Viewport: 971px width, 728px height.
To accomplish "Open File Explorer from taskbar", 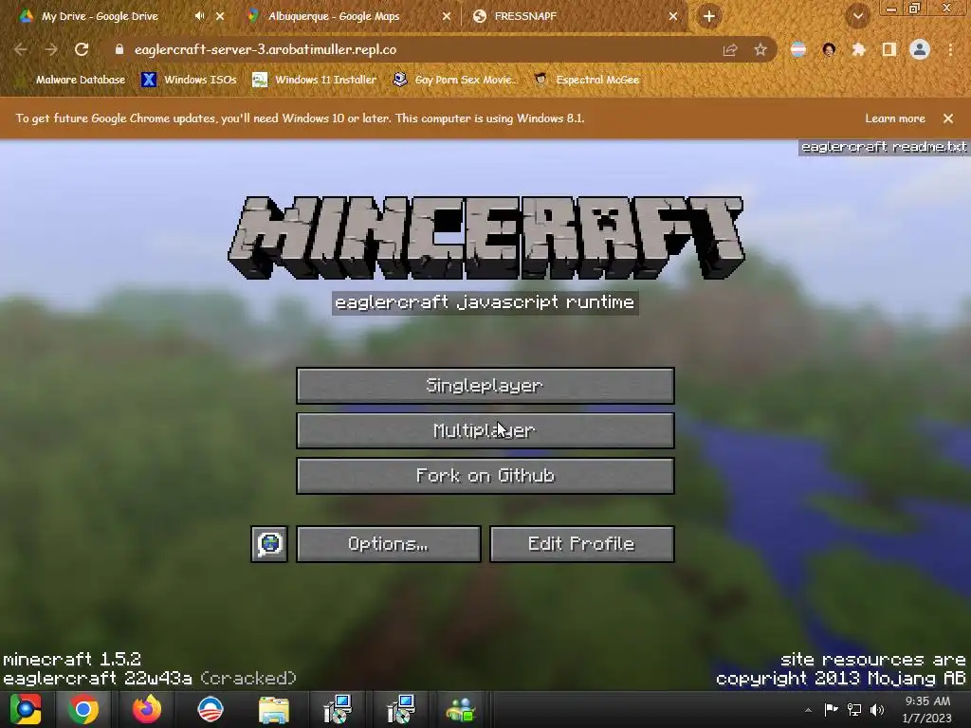I will tap(274, 709).
